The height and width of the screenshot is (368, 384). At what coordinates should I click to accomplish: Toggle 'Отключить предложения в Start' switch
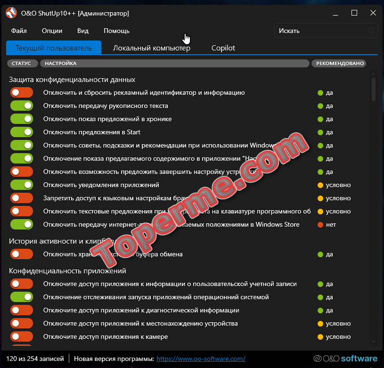pos(22,132)
